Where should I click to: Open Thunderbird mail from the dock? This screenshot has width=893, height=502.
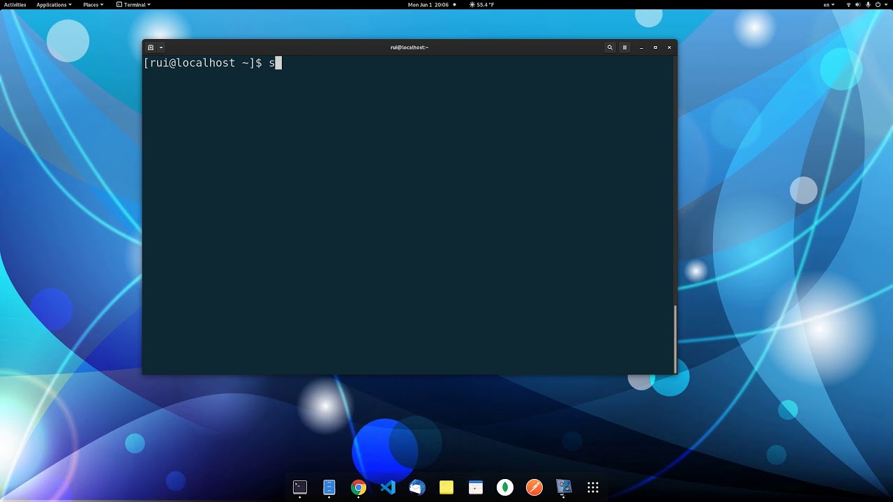pyautogui.click(x=417, y=487)
